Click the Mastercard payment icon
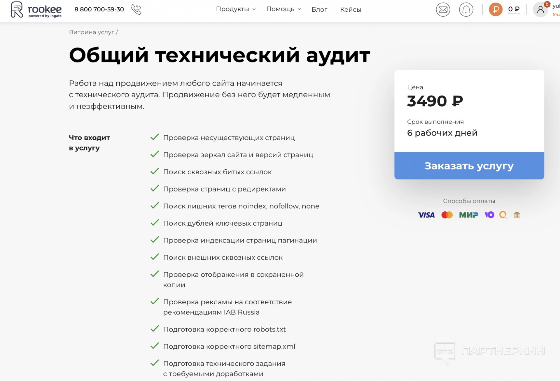The image size is (560, 381). coord(447,215)
